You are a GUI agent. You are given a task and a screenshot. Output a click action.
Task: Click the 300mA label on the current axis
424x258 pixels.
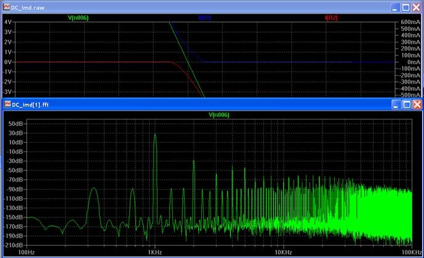(410, 42)
